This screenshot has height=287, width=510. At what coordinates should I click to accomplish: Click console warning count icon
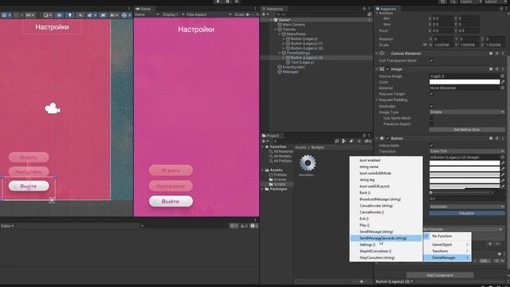[244, 226]
